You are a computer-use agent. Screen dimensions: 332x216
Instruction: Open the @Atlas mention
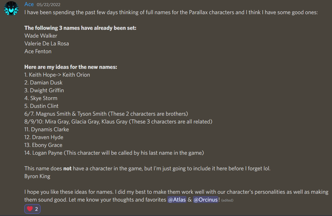click(x=177, y=200)
